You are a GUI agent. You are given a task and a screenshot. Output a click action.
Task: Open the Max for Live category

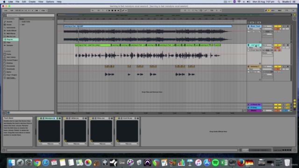(x=11, y=36)
